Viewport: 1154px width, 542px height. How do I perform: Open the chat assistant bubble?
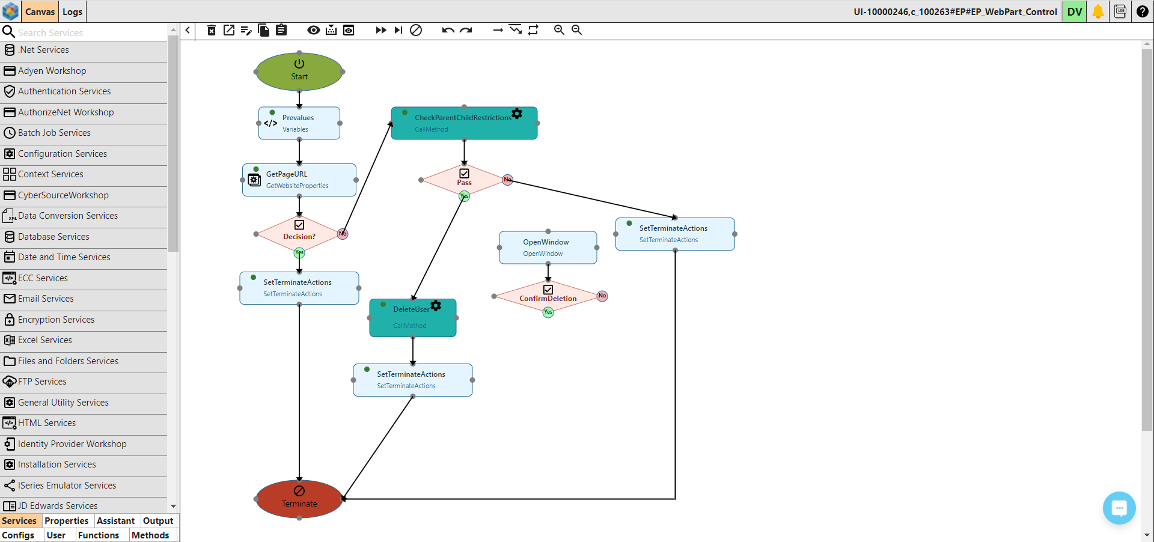point(1119,508)
